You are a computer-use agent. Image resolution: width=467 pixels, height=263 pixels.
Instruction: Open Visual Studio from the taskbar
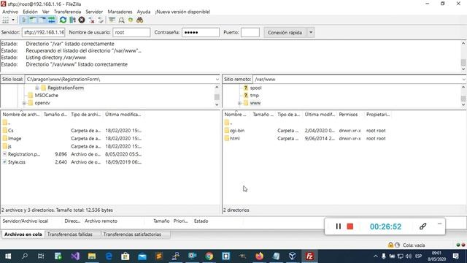75,256
